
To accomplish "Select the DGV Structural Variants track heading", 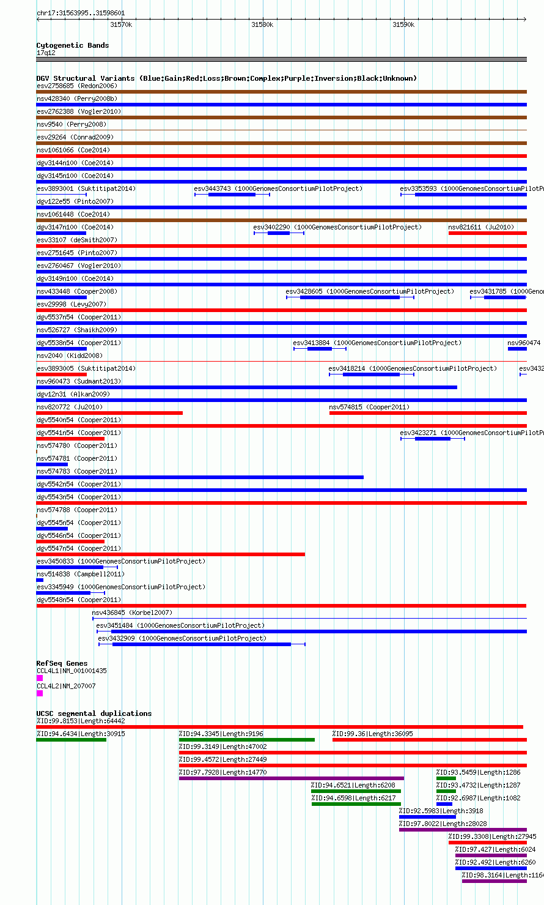I will 227,78.
